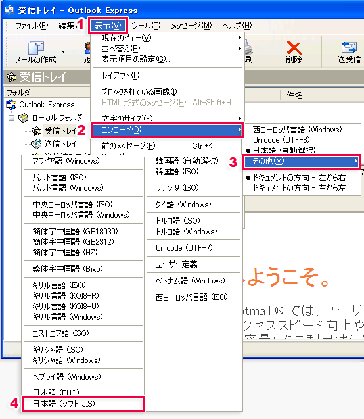The image size is (364, 419).
Task: Choose ブロックされている画像(I)
Action: tap(168, 92)
